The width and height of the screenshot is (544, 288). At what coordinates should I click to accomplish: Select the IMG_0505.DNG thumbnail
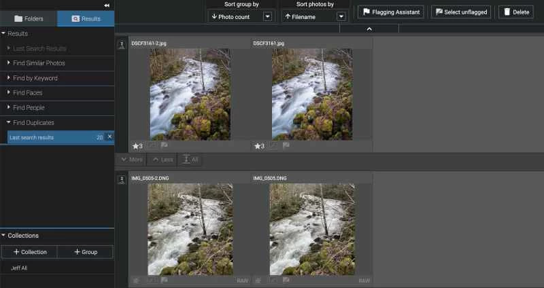[x=311, y=229]
